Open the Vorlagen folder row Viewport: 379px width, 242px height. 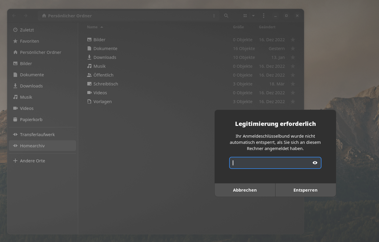tap(102, 101)
